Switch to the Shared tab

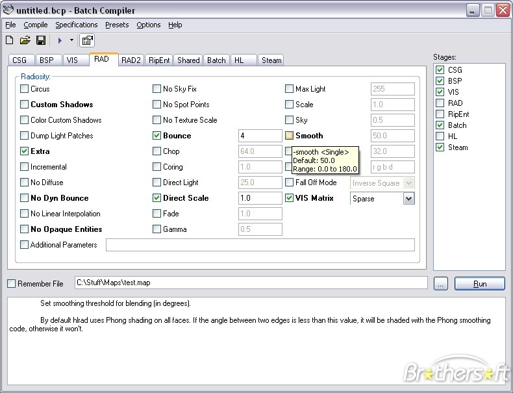click(188, 60)
